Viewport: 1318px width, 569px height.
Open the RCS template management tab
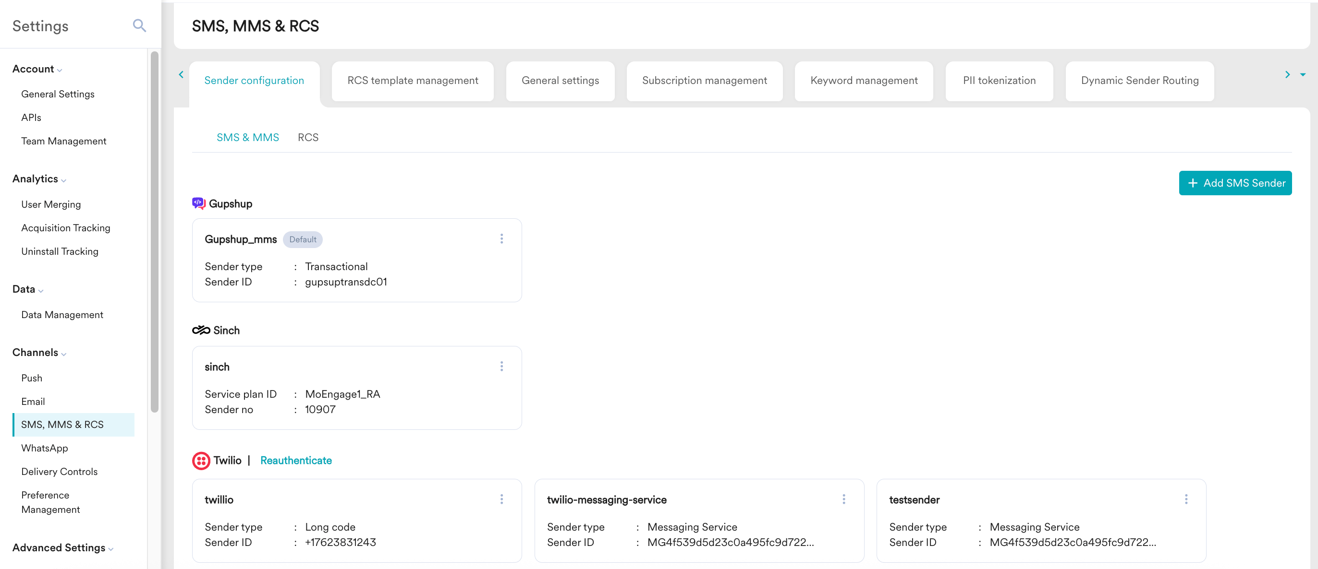pos(413,81)
